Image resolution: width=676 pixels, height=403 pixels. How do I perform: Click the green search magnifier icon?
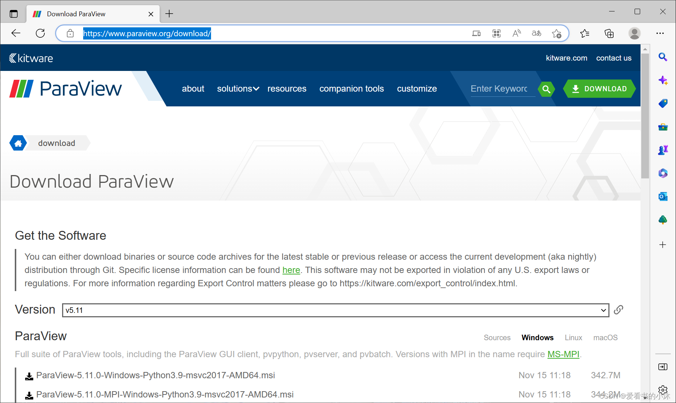click(x=546, y=89)
